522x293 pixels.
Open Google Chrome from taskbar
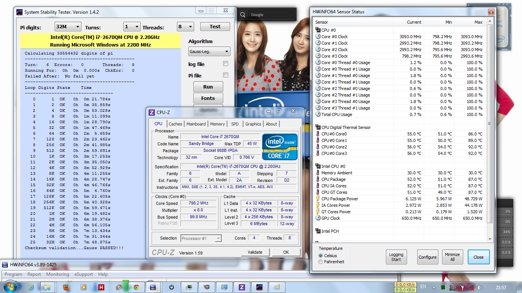(x=136, y=287)
